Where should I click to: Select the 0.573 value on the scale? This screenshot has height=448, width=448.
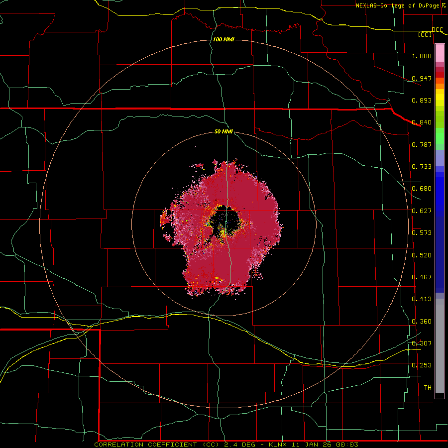(422, 233)
